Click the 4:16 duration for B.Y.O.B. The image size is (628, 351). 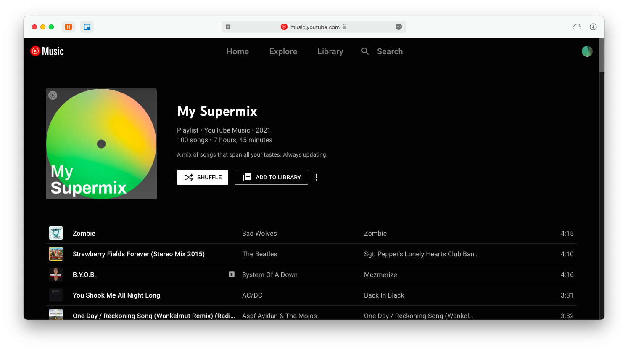(x=567, y=274)
